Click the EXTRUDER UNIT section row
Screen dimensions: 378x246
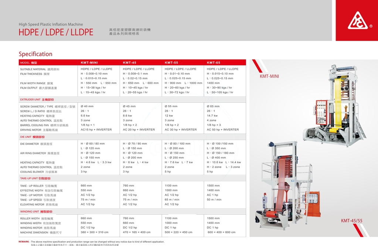(132, 99)
